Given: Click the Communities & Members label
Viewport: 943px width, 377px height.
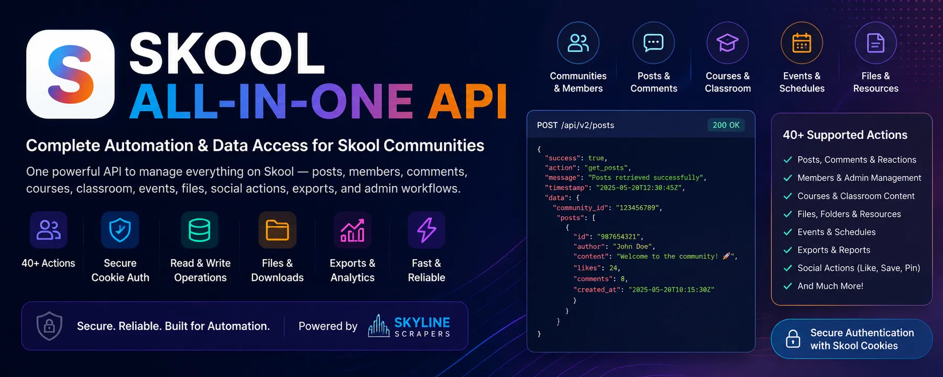Looking at the screenshot, I should [x=578, y=82].
